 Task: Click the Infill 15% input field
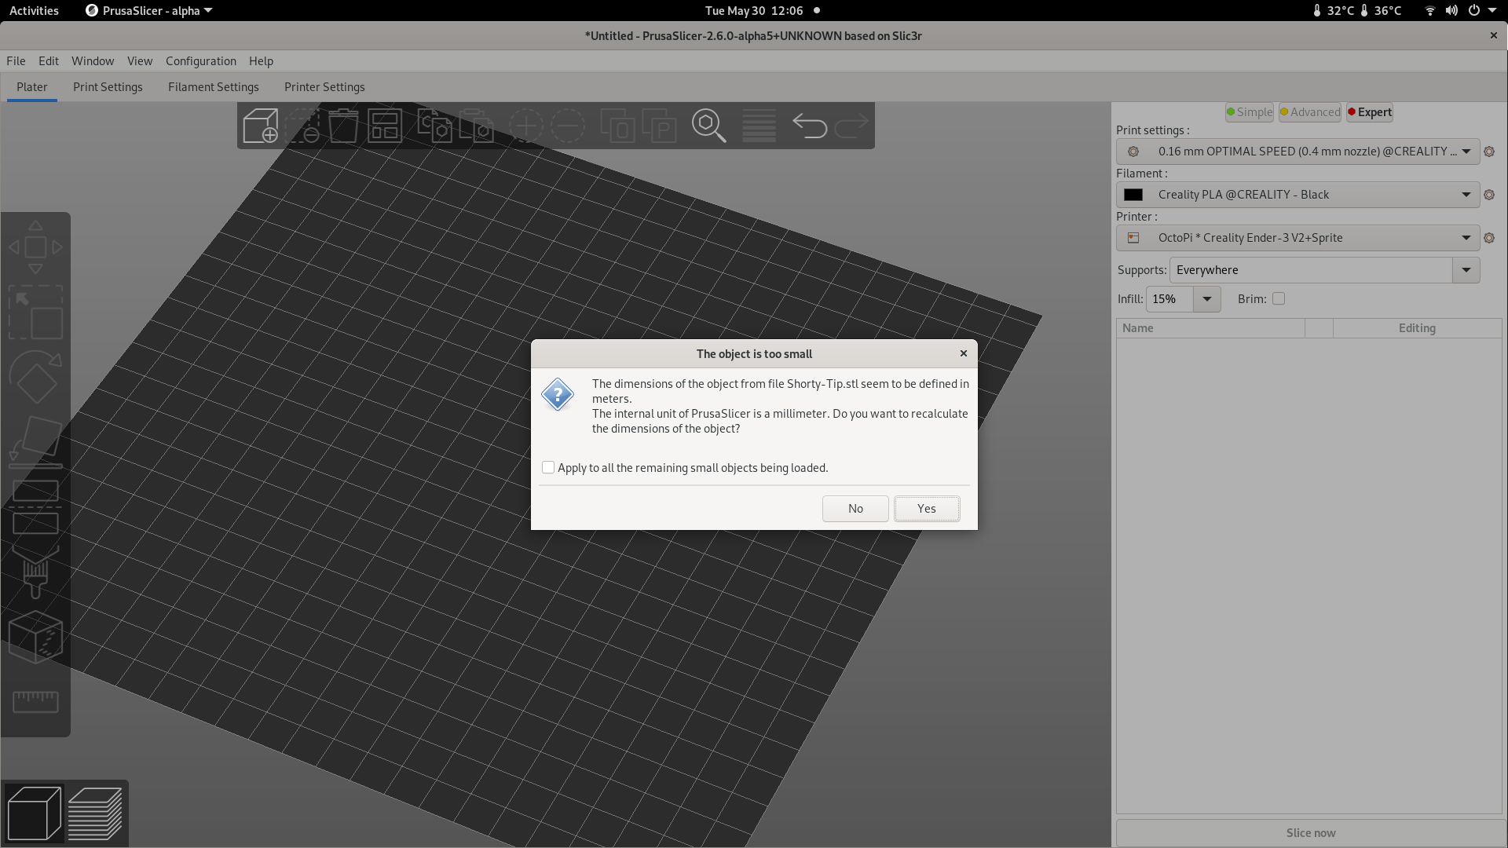click(x=1169, y=299)
